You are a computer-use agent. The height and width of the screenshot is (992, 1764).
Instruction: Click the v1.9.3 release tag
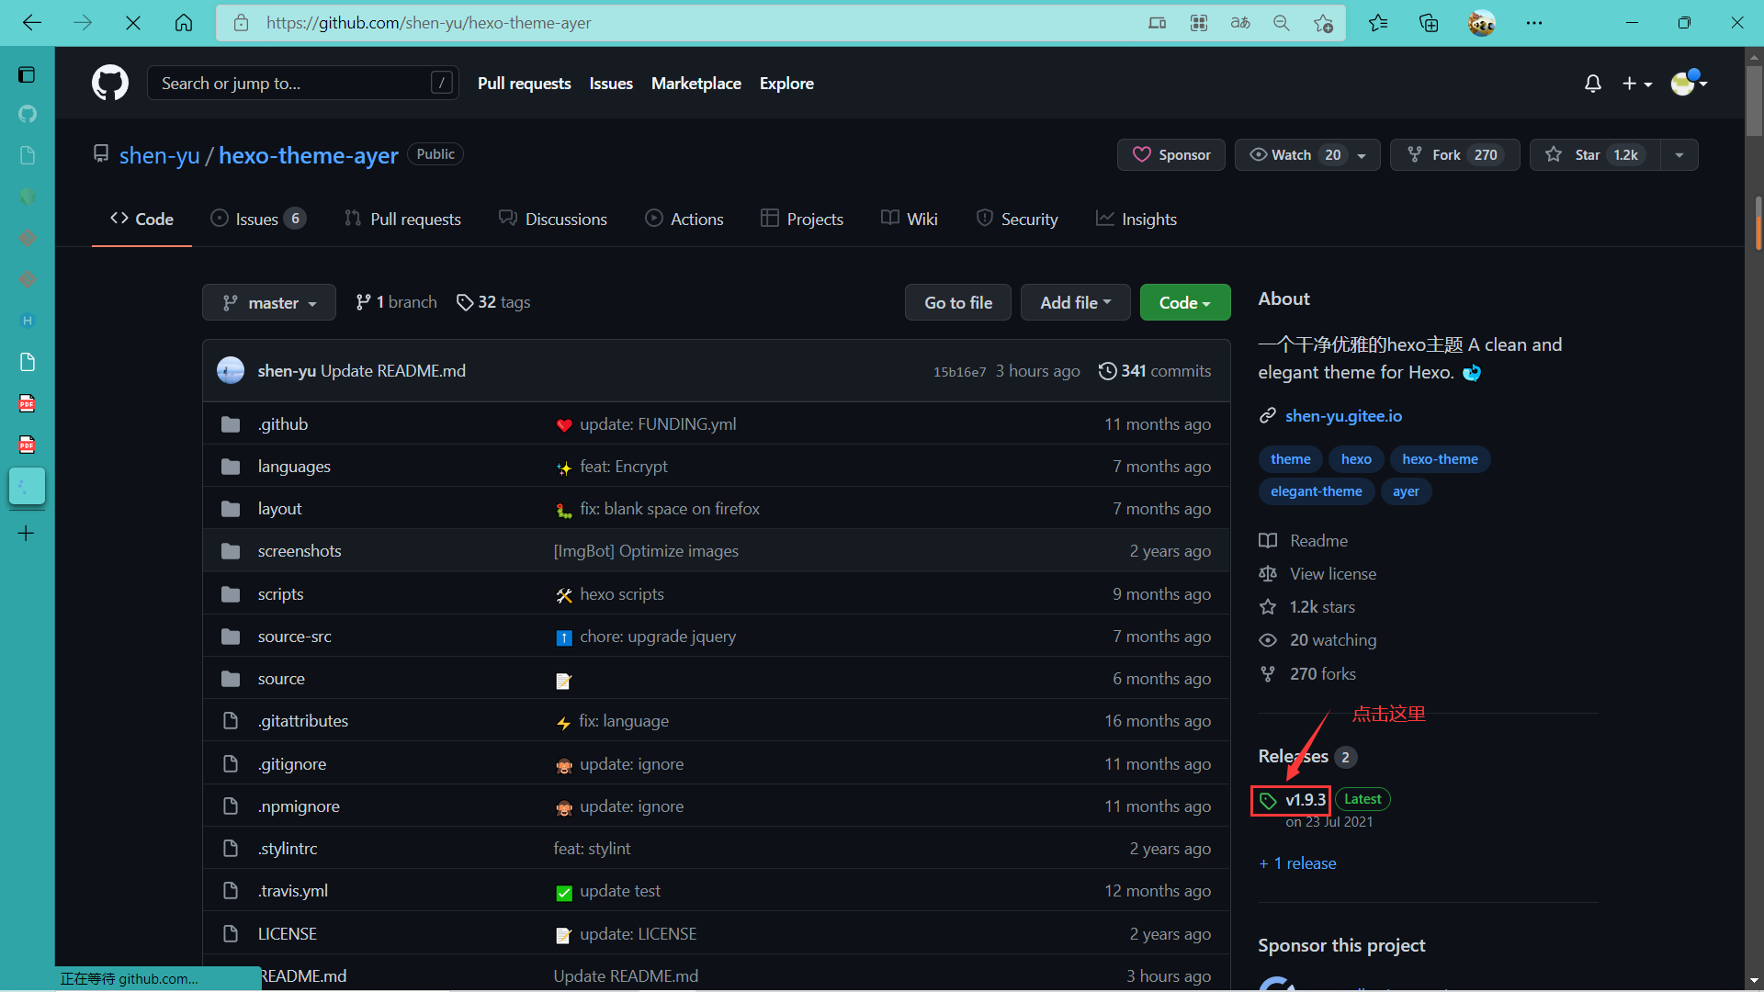click(x=1305, y=800)
